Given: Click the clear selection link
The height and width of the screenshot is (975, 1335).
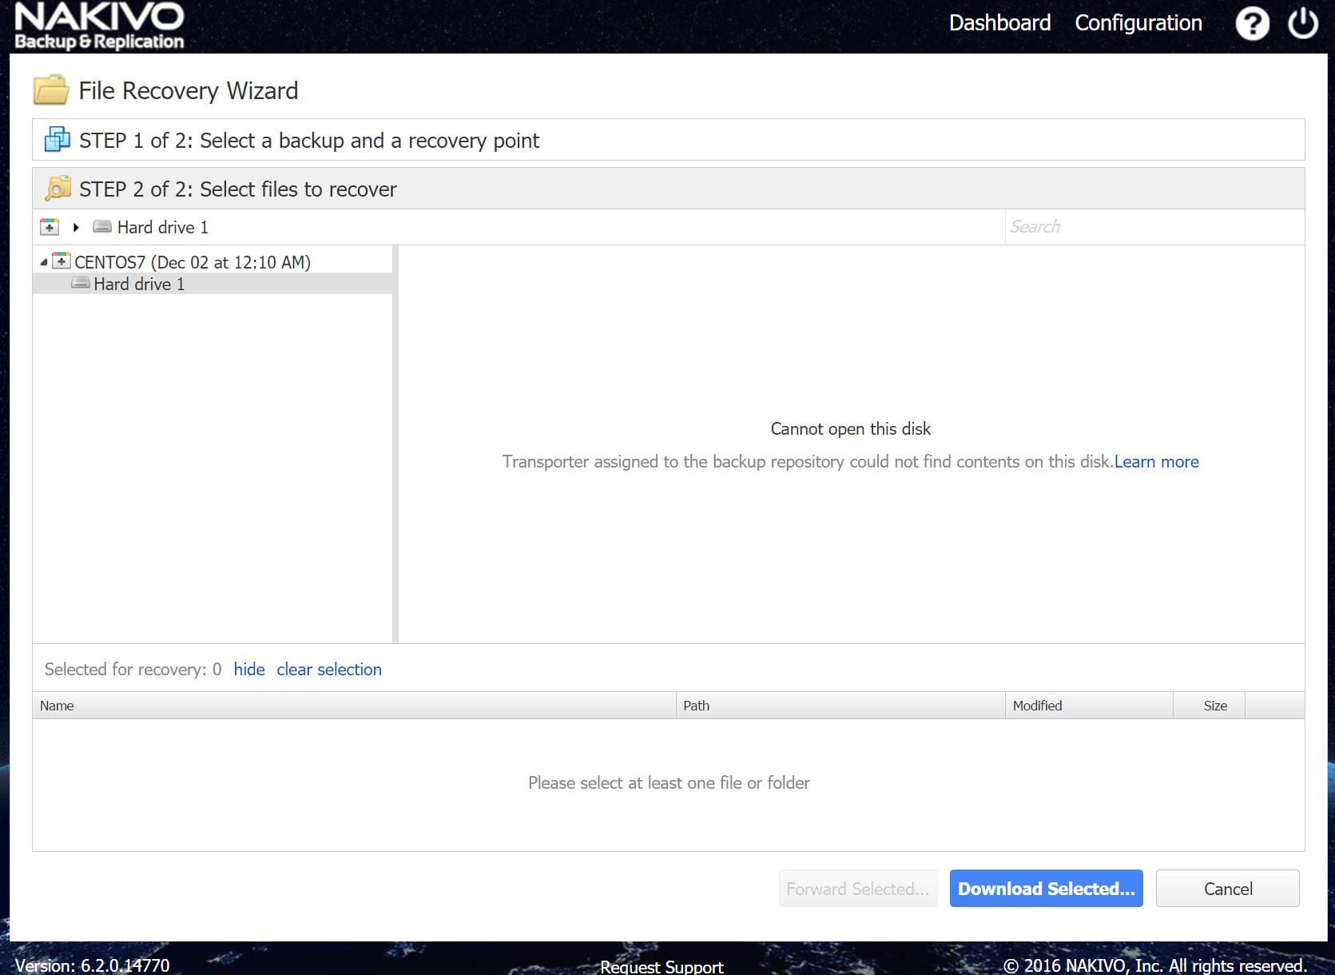Looking at the screenshot, I should 329,670.
